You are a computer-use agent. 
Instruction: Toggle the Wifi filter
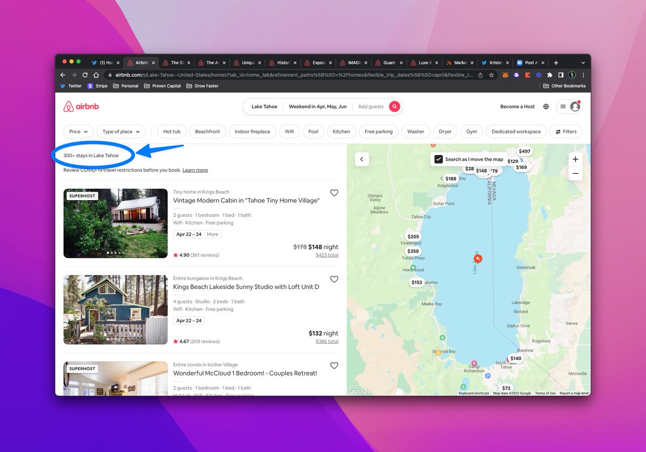pyautogui.click(x=289, y=131)
